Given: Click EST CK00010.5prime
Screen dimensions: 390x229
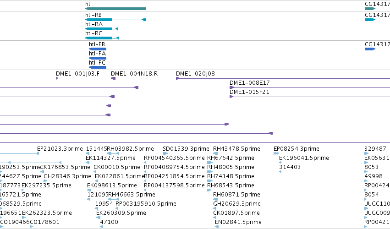Looking at the screenshot, I should click(x=117, y=167).
